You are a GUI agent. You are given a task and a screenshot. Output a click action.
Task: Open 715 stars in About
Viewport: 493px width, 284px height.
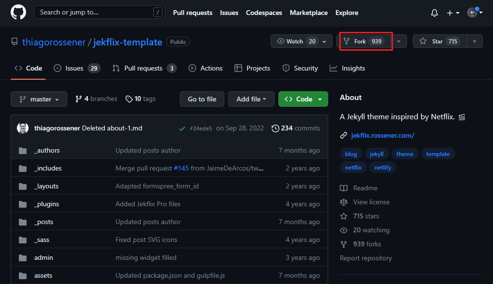click(360, 216)
